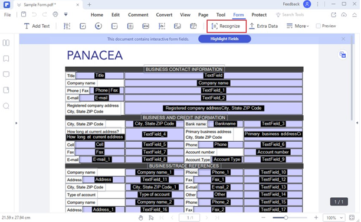The width and height of the screenshot is (361, 222).
Task: Click the floating convert to Word icon
Action: [343, 55]
